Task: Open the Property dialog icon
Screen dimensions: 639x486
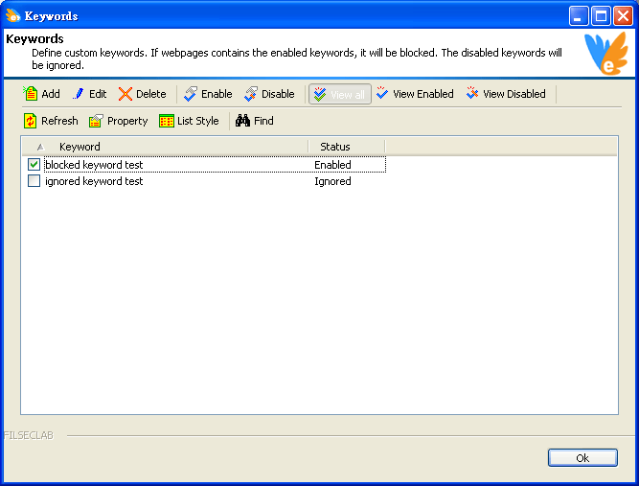Action: point(96,121)
